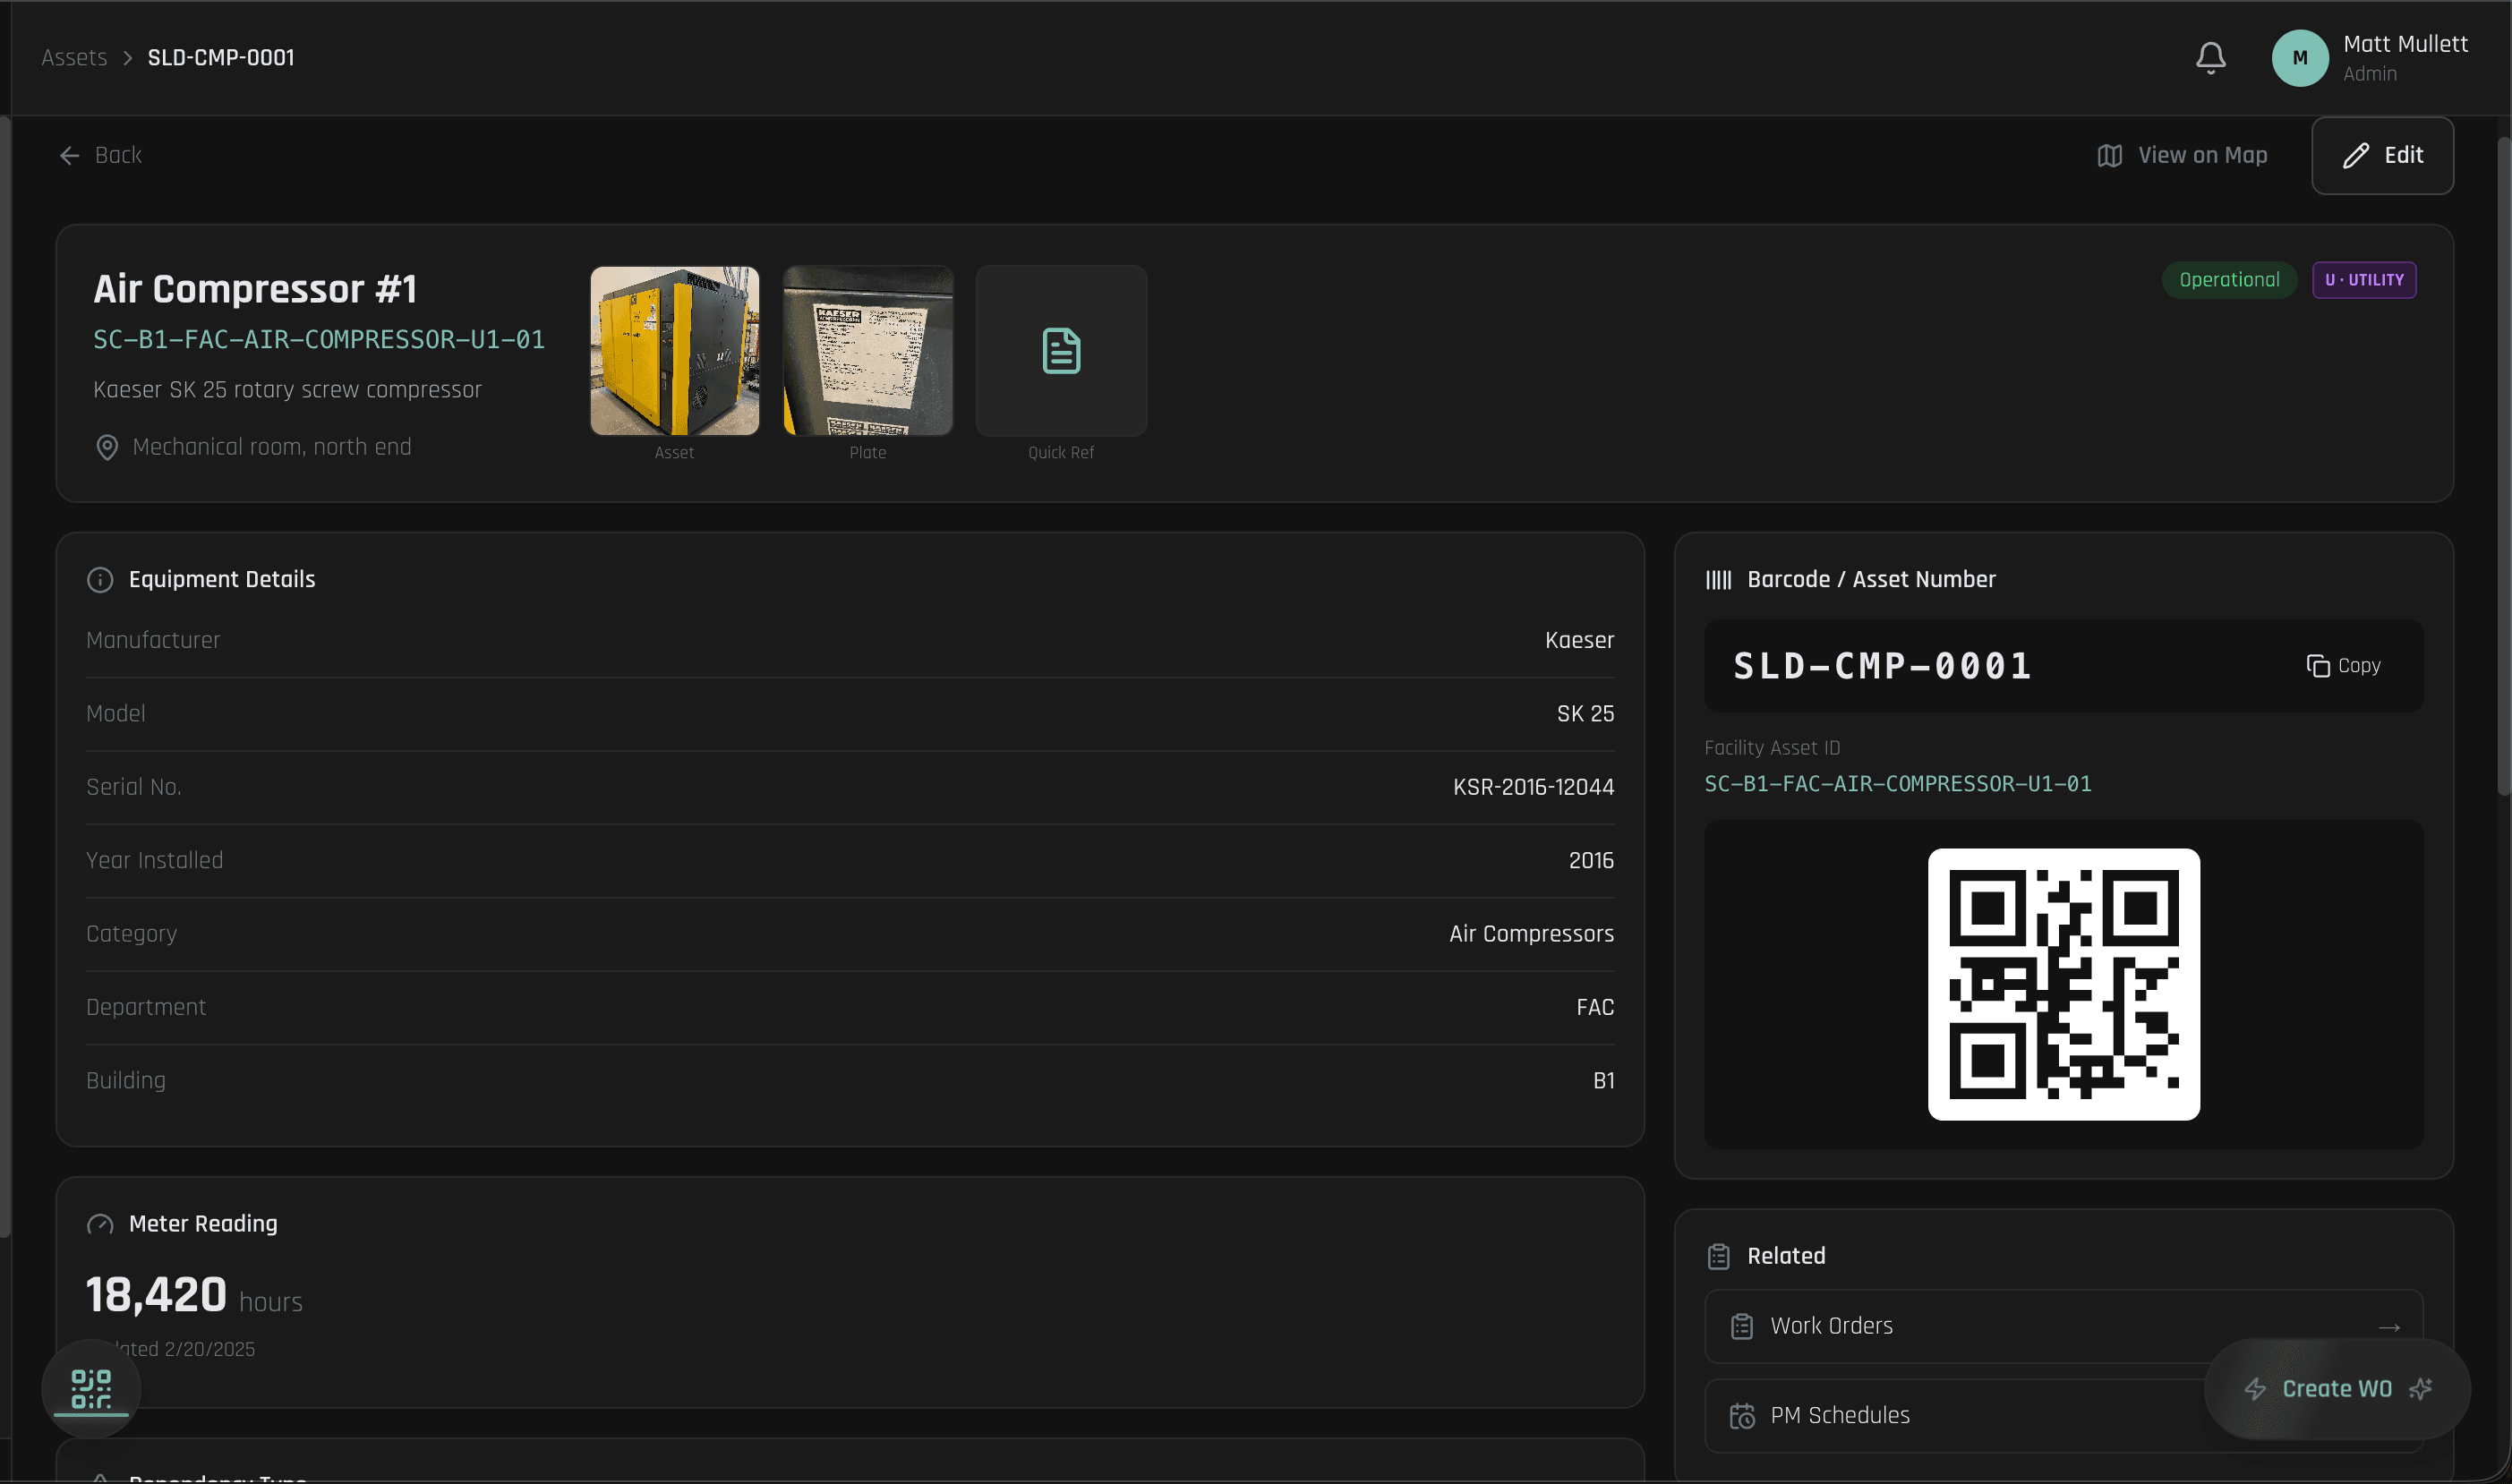
Task: Click the Meter Reading gauge icon
Action: tap(100, 1224)
